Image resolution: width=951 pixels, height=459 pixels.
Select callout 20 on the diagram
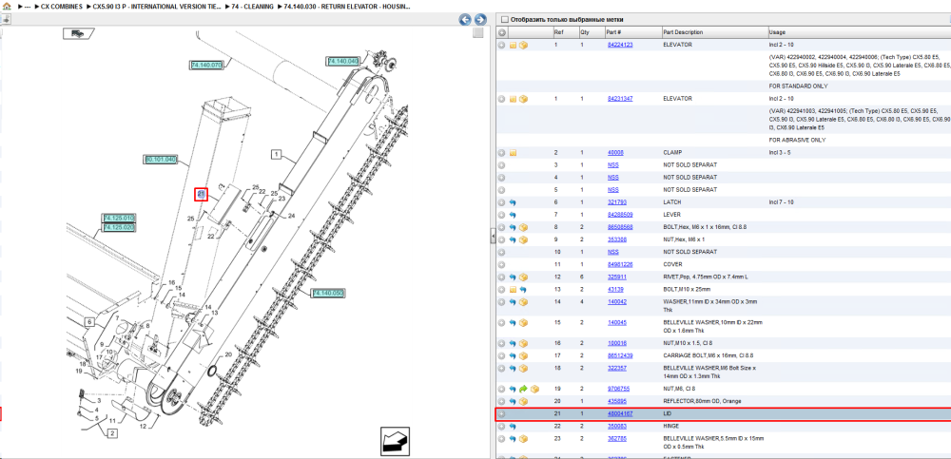228,354
